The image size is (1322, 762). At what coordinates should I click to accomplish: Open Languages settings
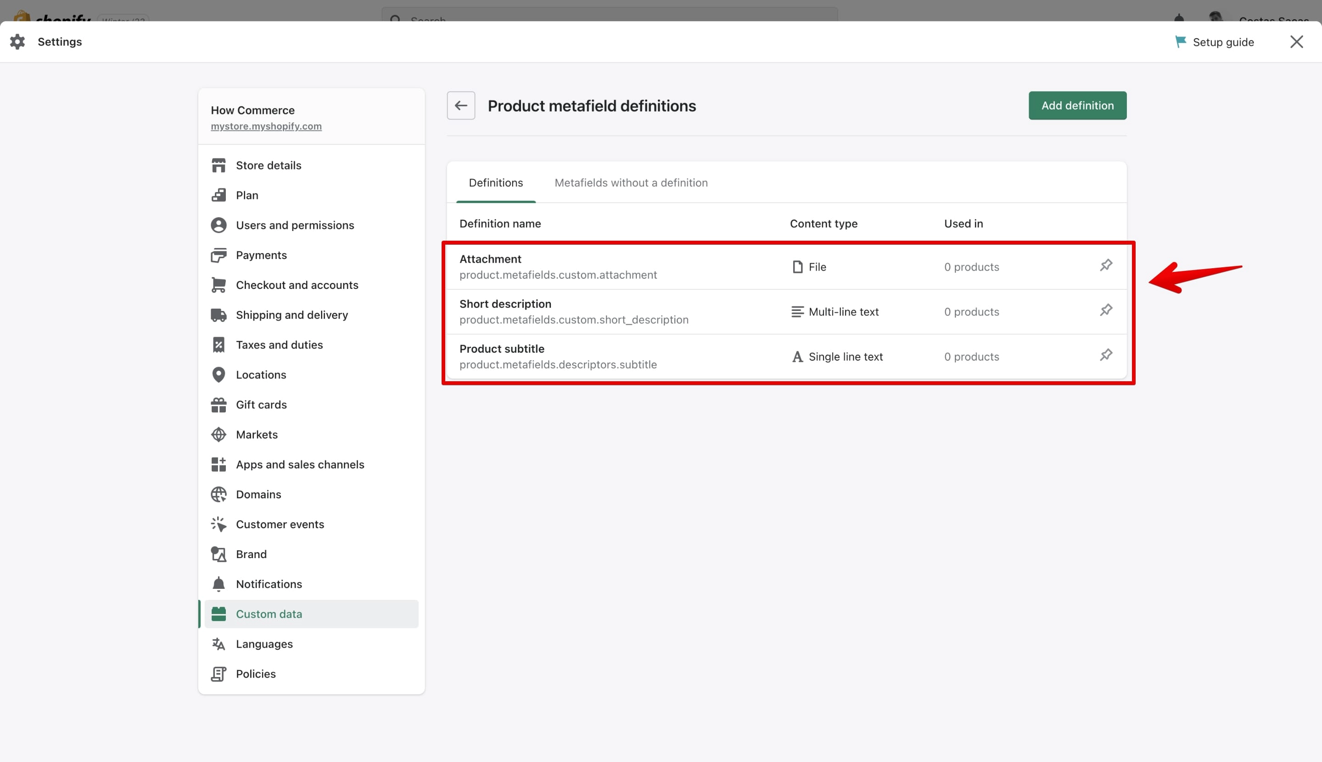(311, 643)
